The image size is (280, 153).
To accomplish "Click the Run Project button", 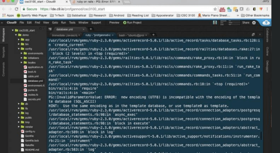I will (132, 23).
